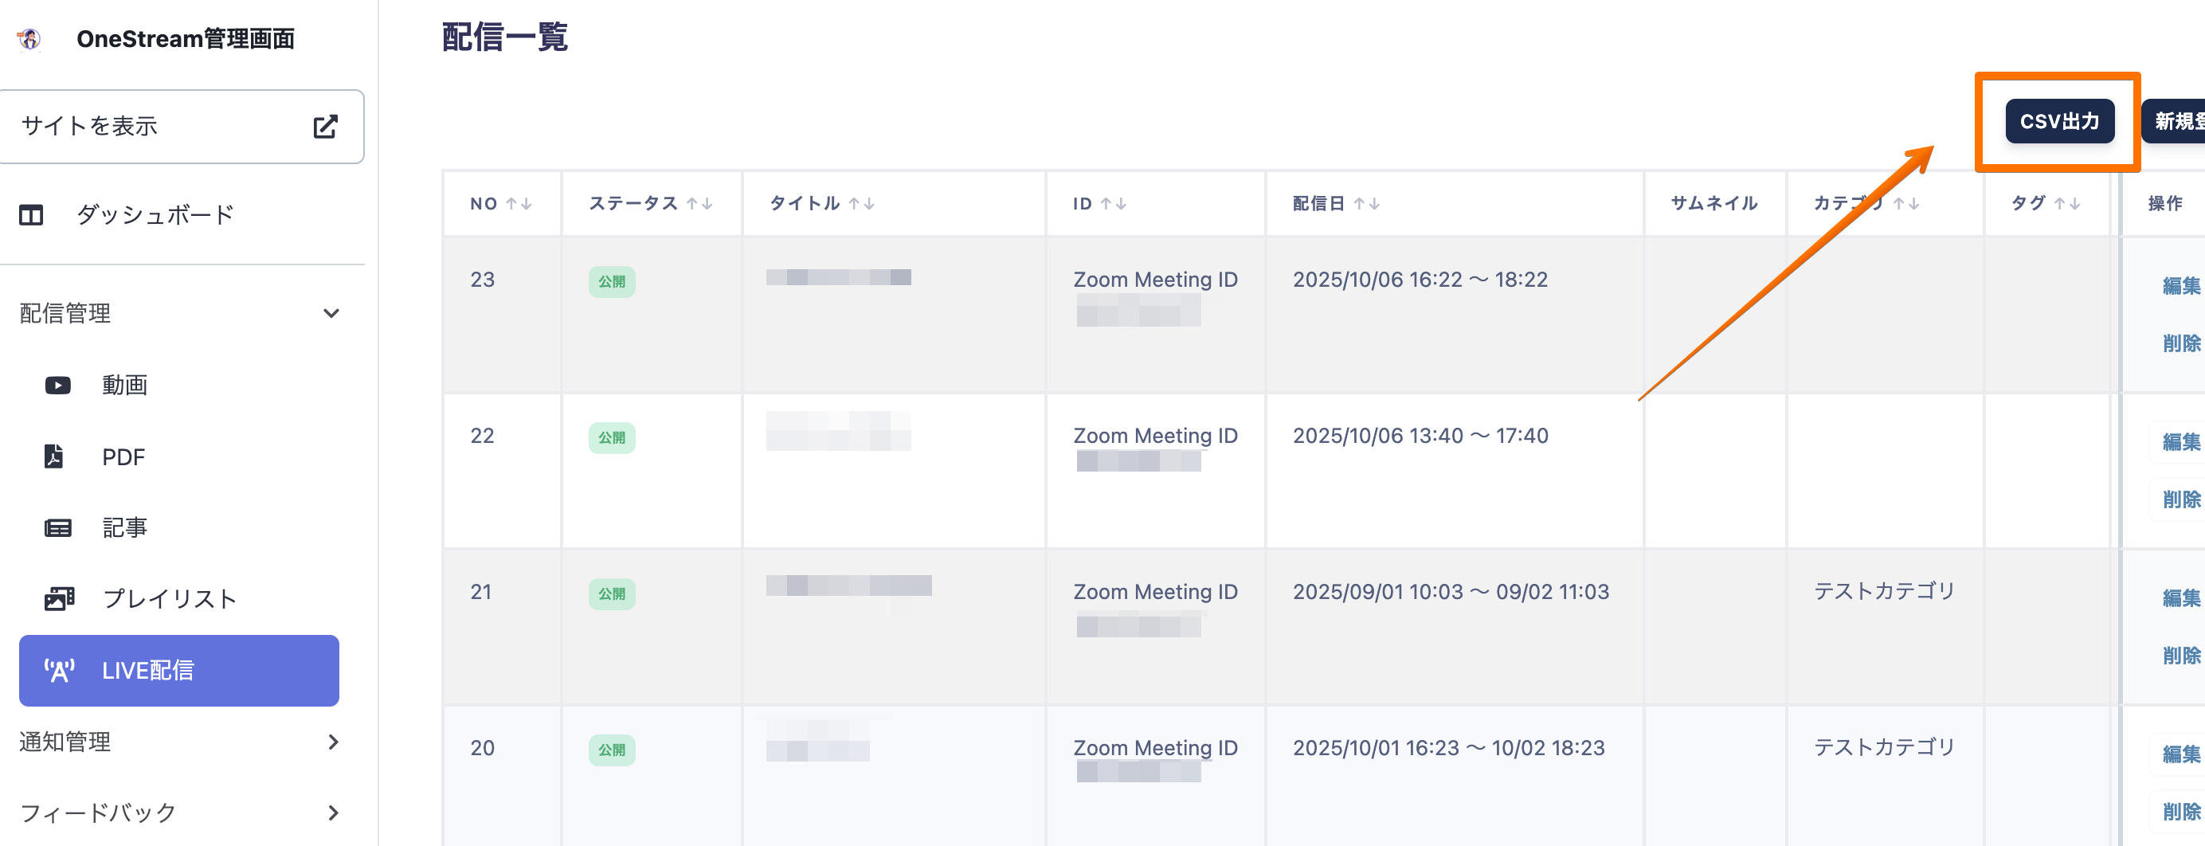Toggle sorting on ステータス column
The width and height of the screenshot is (2205, 846).
click(699, 204)
